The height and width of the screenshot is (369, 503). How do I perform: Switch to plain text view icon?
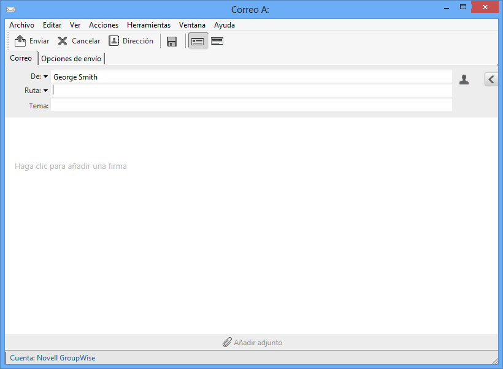point(217,41)
